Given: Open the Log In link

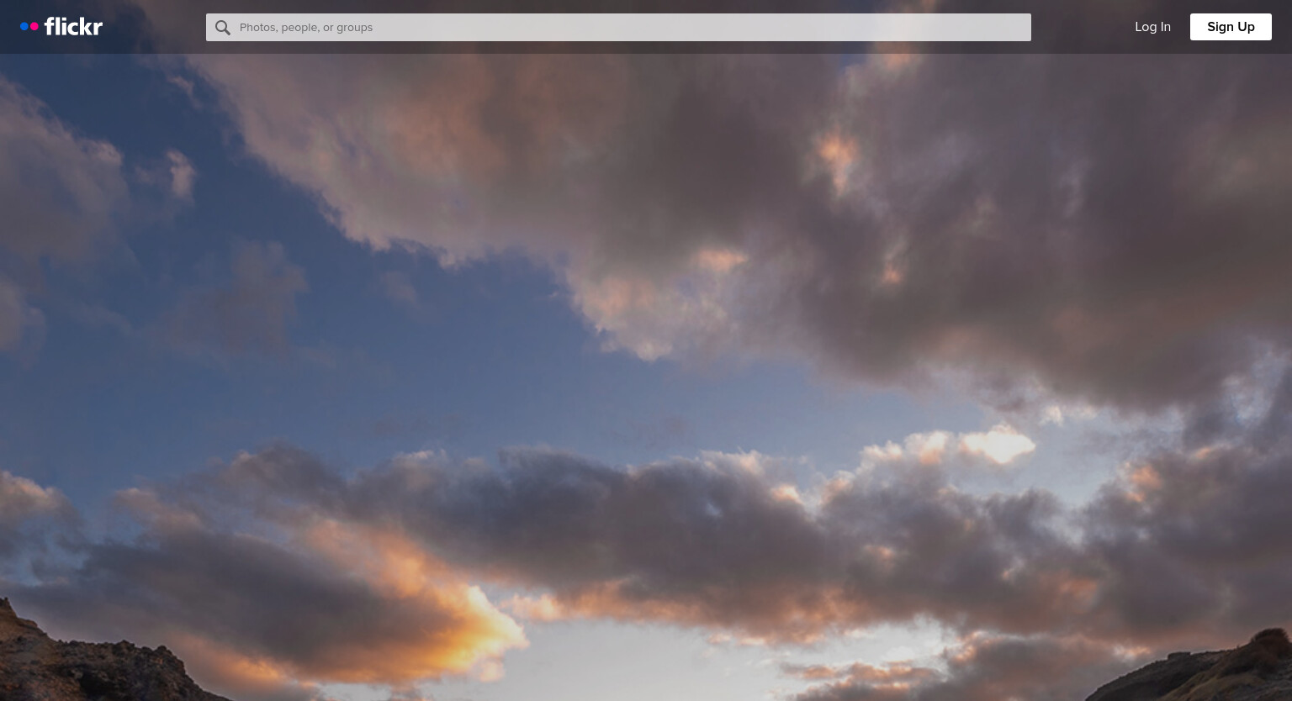Looking at the screenshot, I should [x=1152, y=27].
